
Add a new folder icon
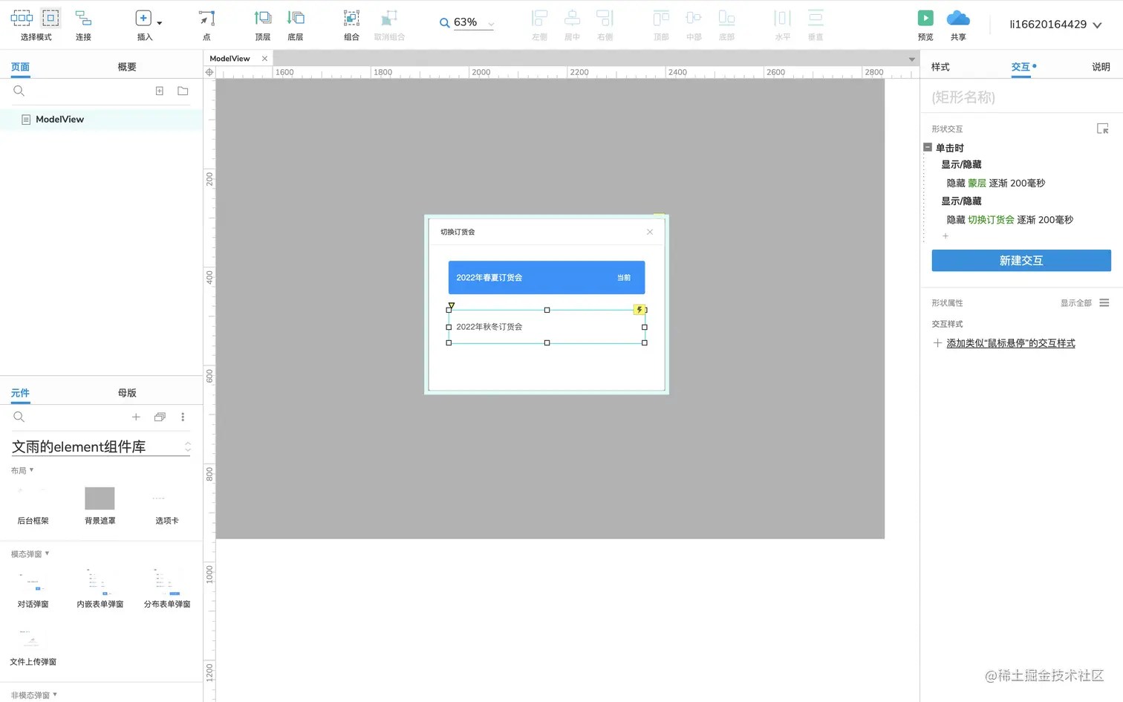pos(183,91)
